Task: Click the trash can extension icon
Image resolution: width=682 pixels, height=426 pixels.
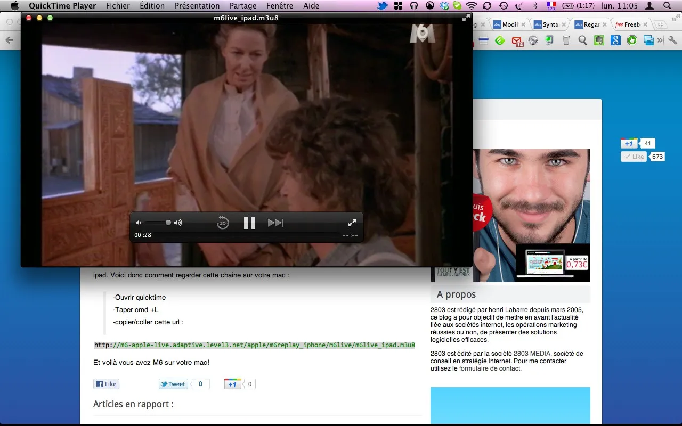Action: tap(566, 40)
